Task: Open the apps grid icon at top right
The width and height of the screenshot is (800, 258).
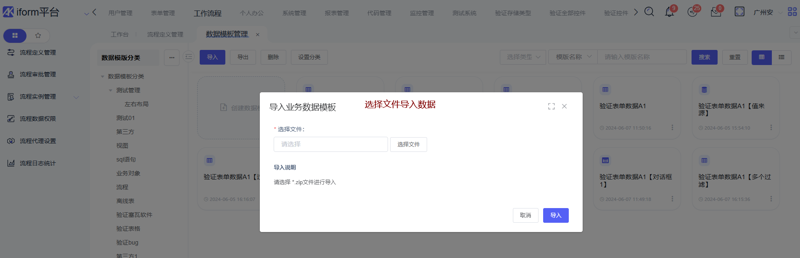Action: click(792, 12)
